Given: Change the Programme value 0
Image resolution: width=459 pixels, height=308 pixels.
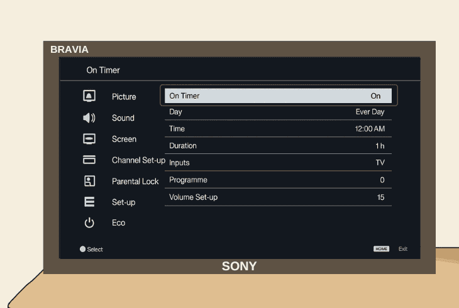Looking at the screenshot, I should click(x=382, y=180).
